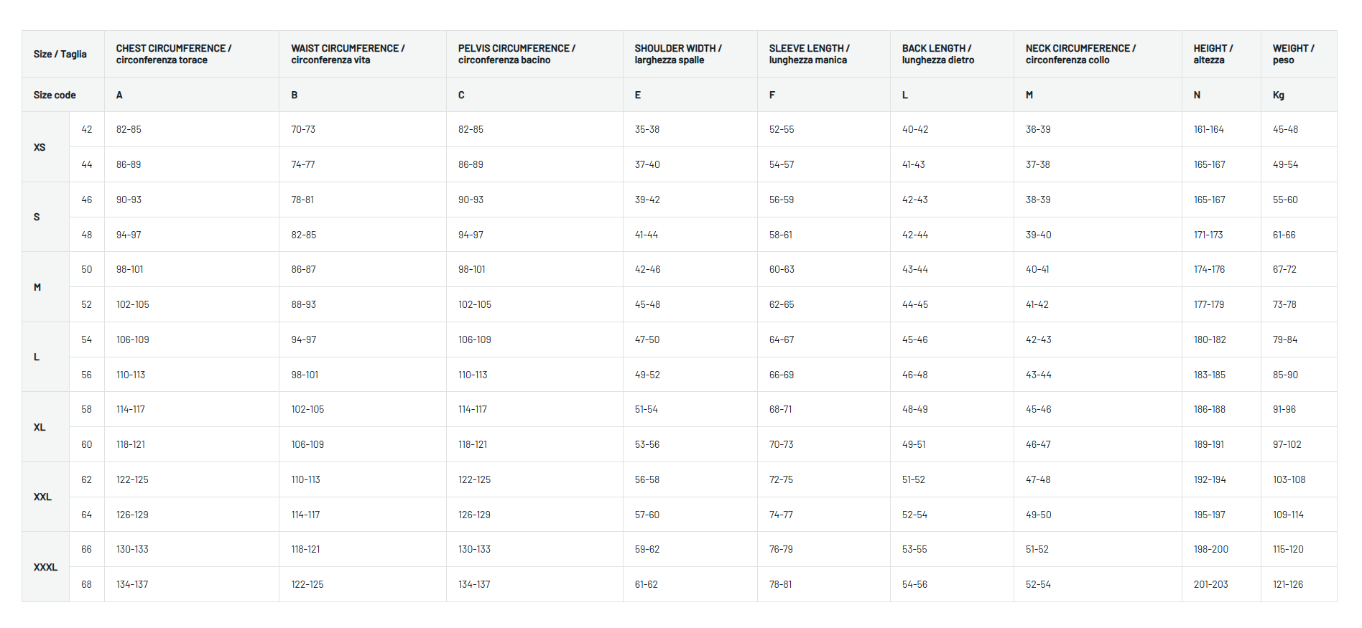
Task: Click the Chest Circumference column header
Action: [173, 55]
